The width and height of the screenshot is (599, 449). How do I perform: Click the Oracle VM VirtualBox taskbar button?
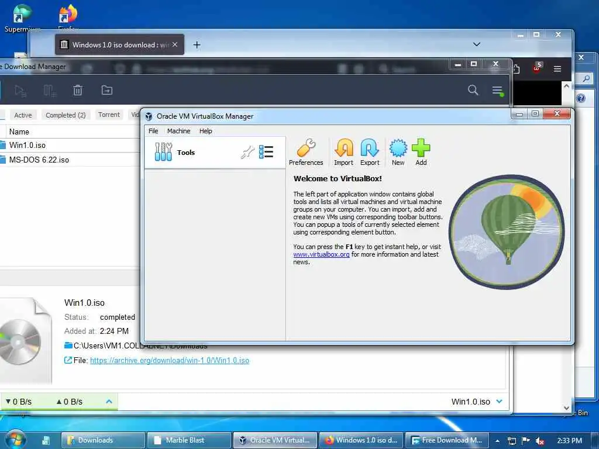[x=275, y=440]
